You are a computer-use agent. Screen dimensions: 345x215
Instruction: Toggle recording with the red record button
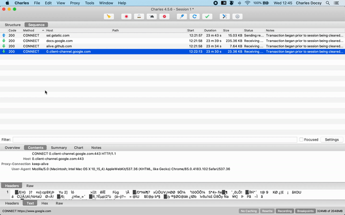pos(126,17)
